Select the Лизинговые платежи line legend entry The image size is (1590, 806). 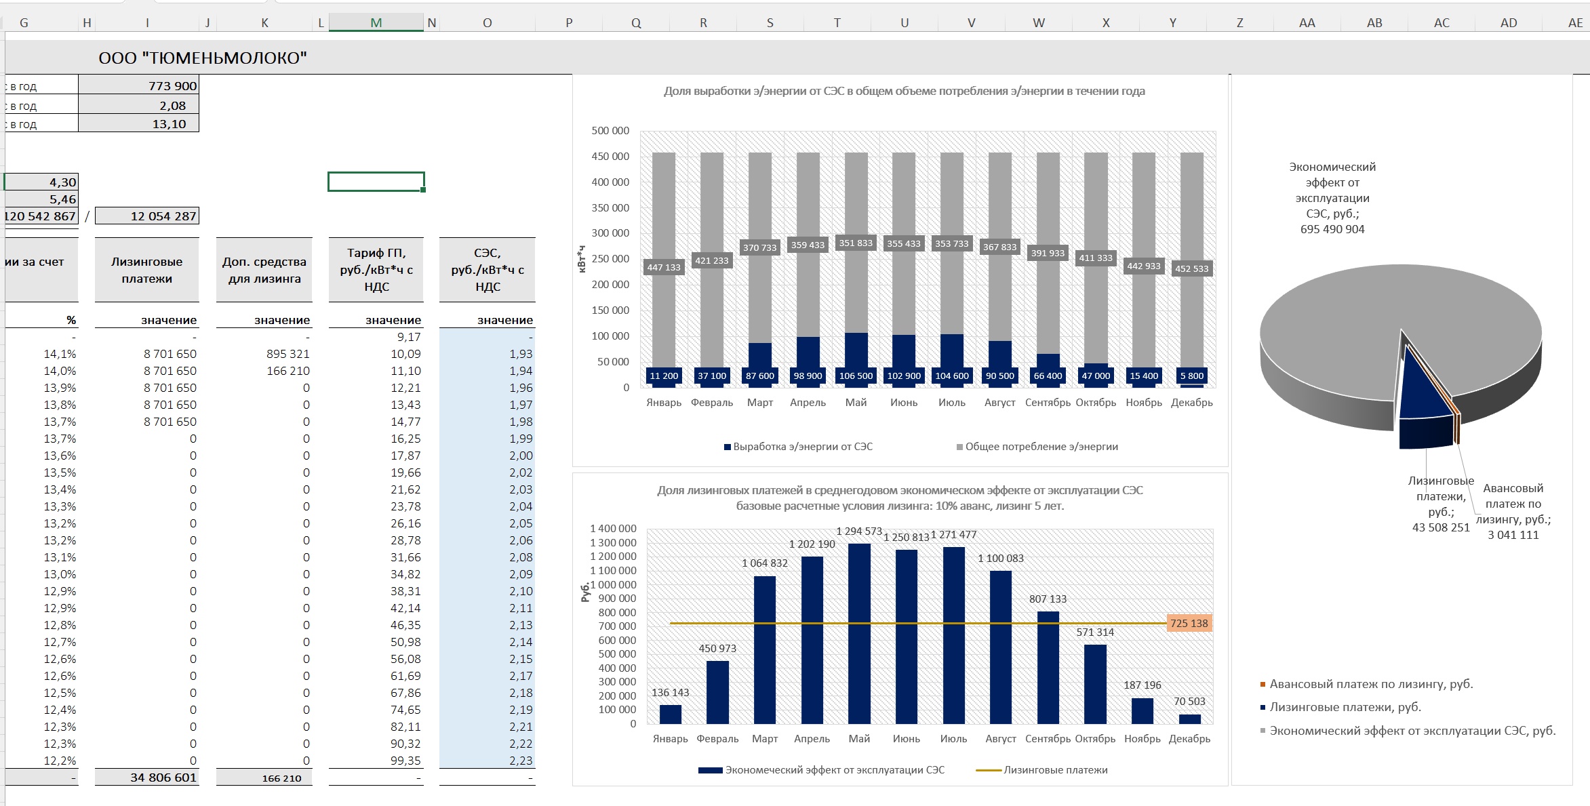pos(1041,770)
